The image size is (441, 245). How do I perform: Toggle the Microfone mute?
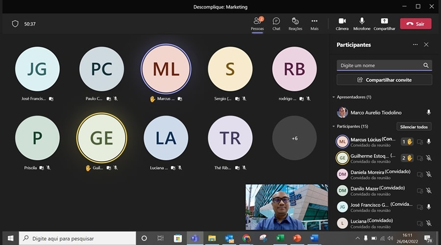coord(362,23)
